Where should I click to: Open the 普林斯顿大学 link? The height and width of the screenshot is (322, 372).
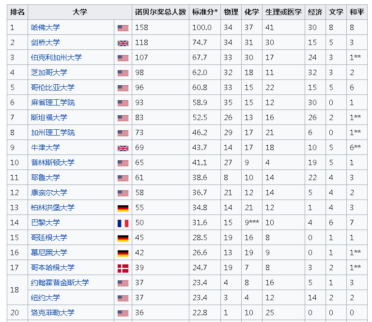(53, 162)
